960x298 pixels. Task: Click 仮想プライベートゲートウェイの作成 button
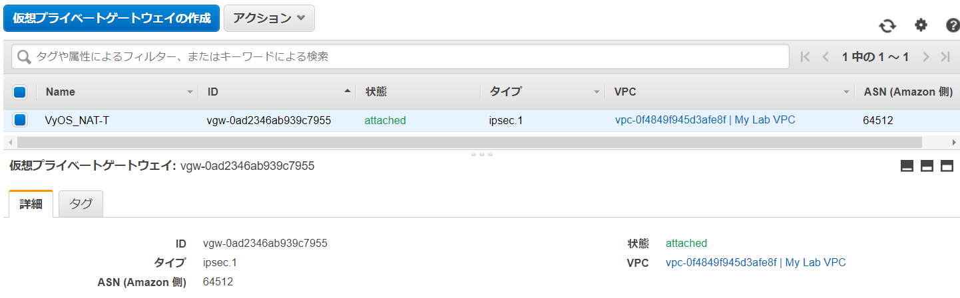point(111,18)
